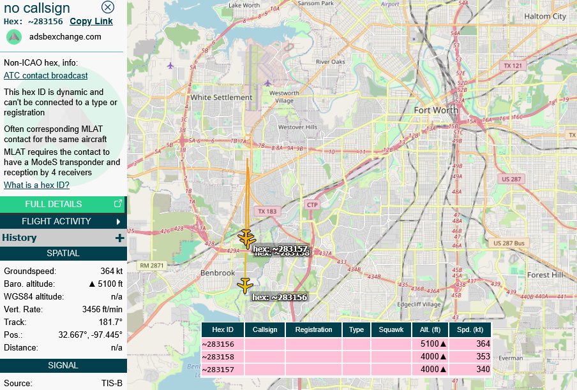Click the US 287 Bus road shield
577x390 pixels.
coord(509,243)
